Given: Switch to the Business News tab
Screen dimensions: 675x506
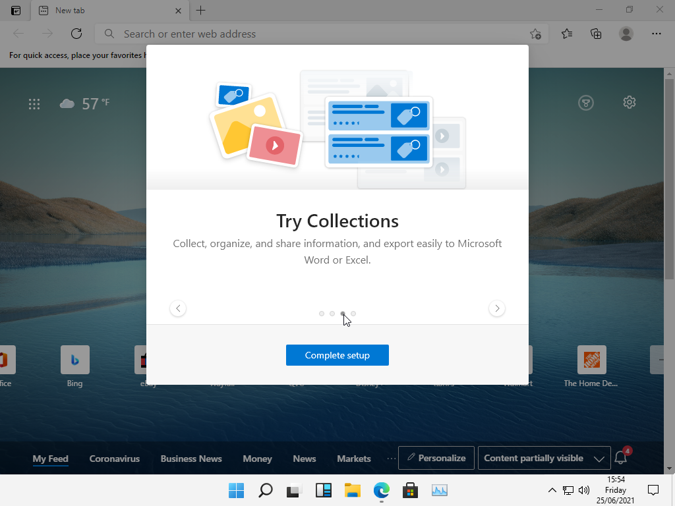Looking at the screenshot, I should point(191,459).
